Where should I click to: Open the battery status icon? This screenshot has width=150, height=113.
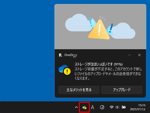(x=124, y=107)
